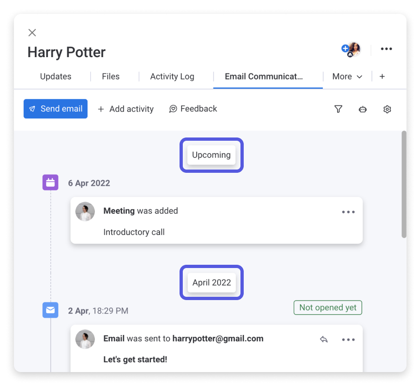Viewport: 420px width, 386px height.
Task: Click the Send email button
Action: (55, 109)
